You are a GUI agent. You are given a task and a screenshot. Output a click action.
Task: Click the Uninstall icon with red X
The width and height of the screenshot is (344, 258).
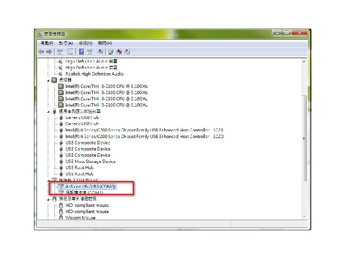(x=119, y=52)
